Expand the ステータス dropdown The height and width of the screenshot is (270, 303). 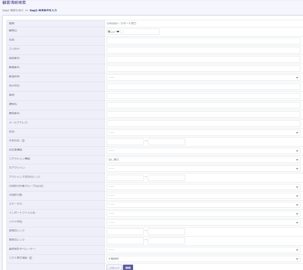(203, 205)
